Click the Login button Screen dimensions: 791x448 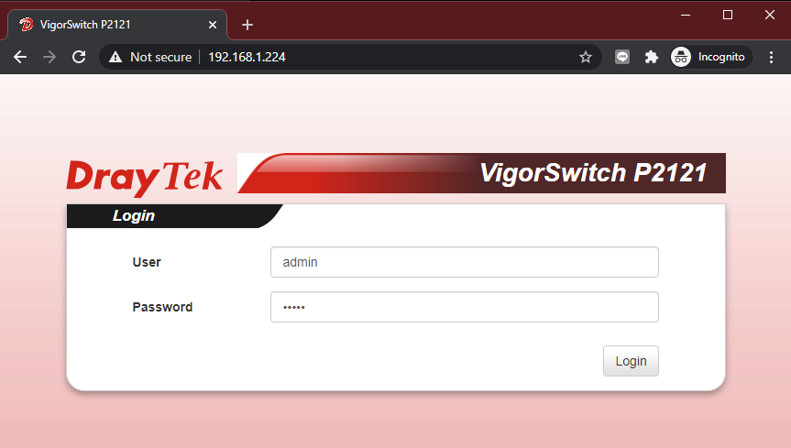[x=631, y=361]
